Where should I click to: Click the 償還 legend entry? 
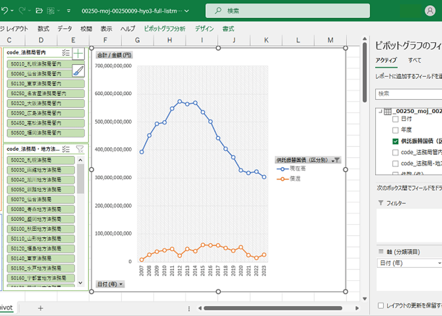tap(288, 179)
